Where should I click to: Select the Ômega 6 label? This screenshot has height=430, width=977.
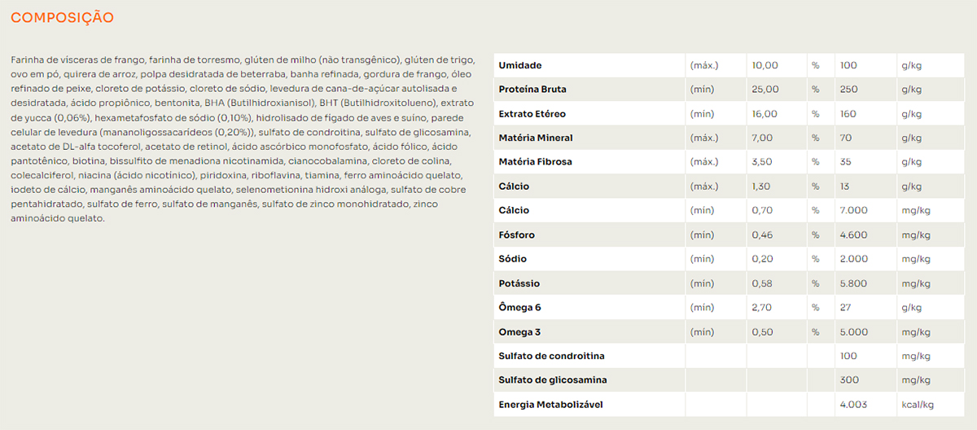tap(519, 308)
